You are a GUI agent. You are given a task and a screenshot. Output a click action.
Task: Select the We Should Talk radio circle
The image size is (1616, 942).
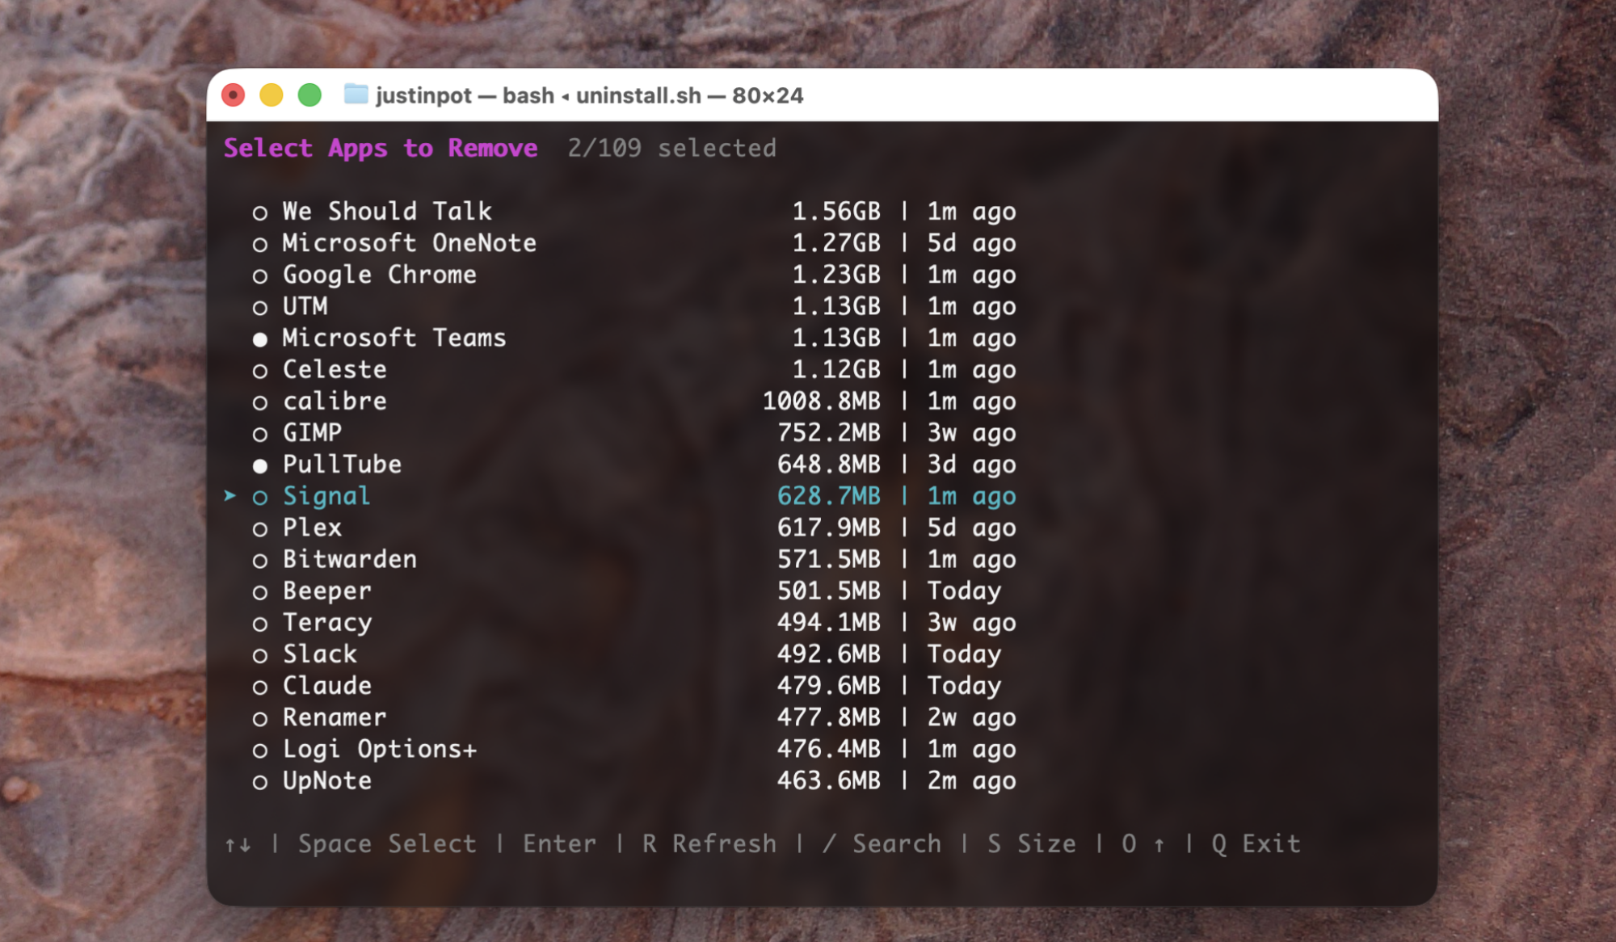tap(259, 213)
